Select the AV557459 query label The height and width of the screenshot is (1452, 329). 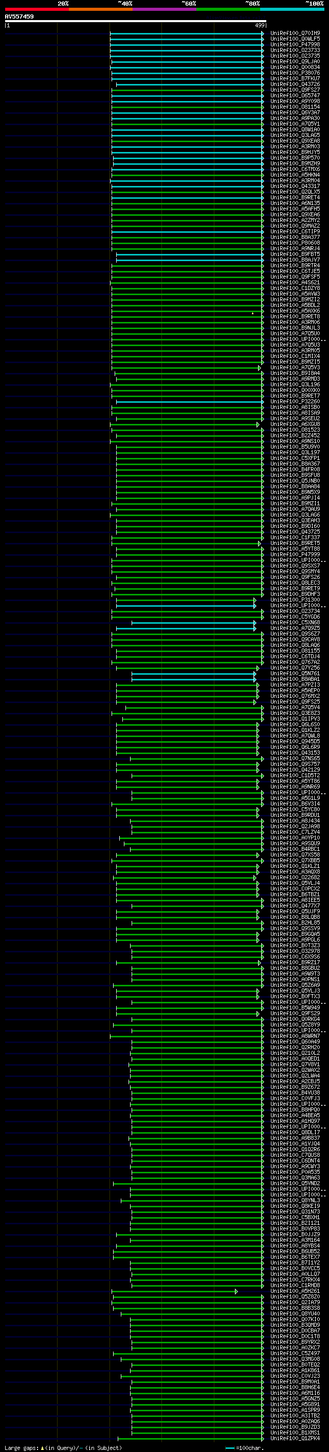[19, 16]
